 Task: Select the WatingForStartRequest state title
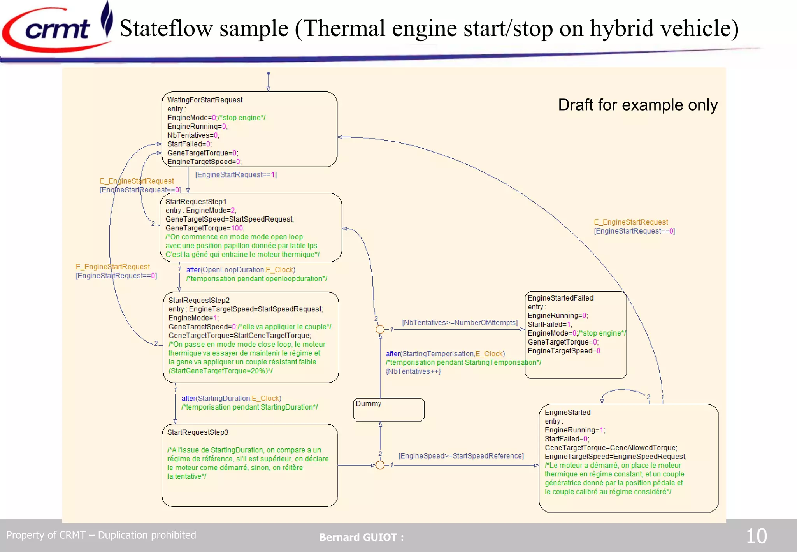click(205, 100)
